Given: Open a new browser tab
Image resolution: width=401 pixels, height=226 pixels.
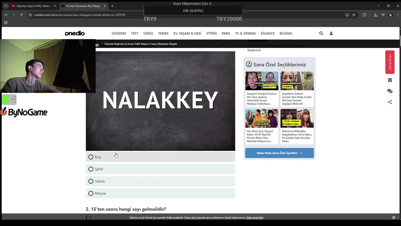Looking at the screenshot, I should [112, 6].
